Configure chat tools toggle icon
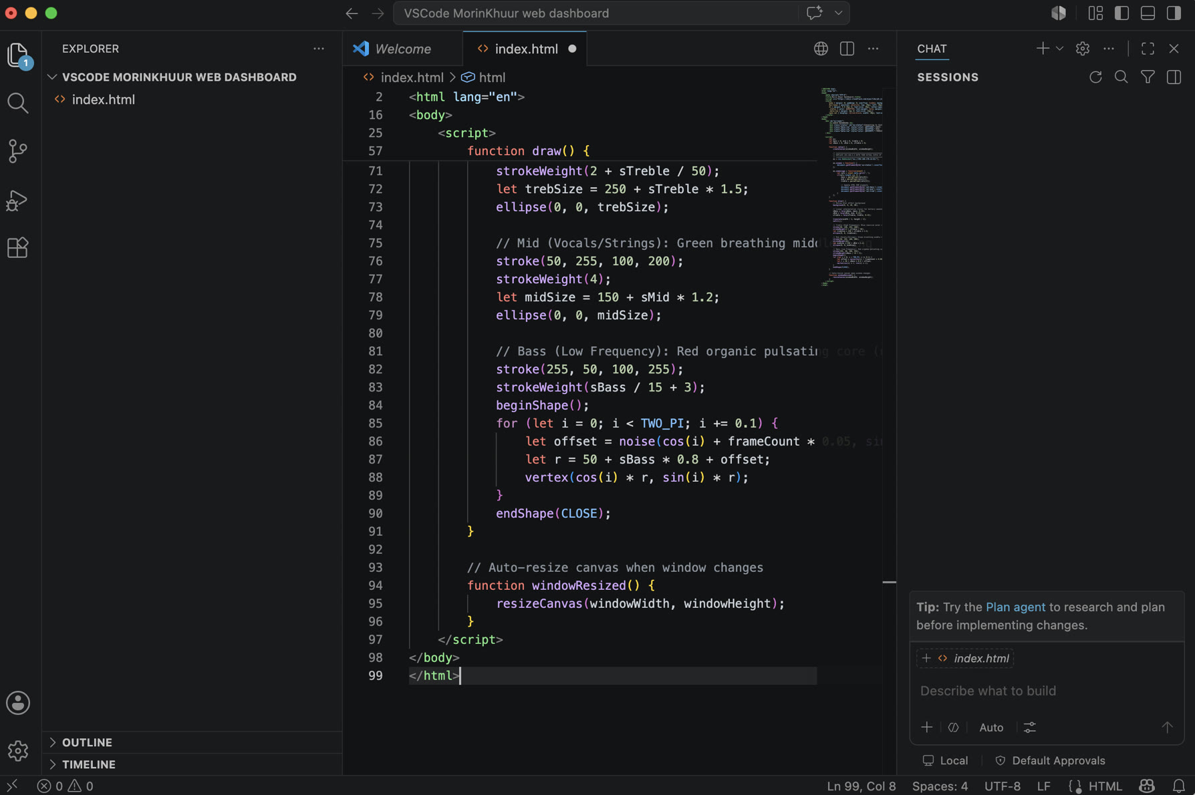Screen dimensions: 1195x795 tap(1030, 728)
